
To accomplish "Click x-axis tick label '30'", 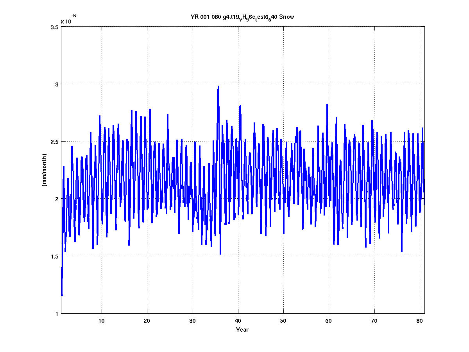I will point(192,321).
